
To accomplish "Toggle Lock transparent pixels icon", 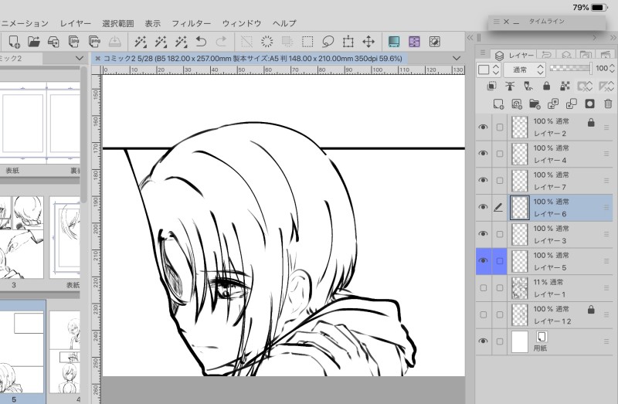I will (565, 86).
